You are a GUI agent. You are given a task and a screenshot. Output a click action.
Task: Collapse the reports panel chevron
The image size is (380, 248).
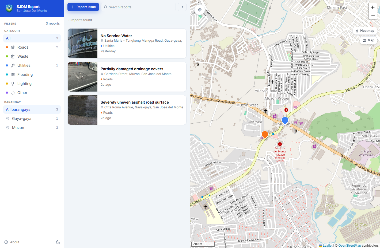pos(182,7)
